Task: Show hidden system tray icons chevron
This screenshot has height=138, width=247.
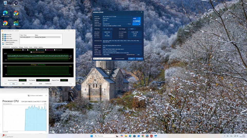Action: (x=224, y=136)
